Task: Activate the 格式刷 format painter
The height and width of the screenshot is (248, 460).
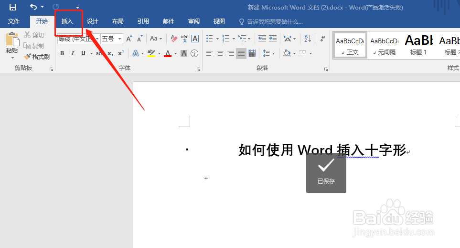Action: (37, 57)
